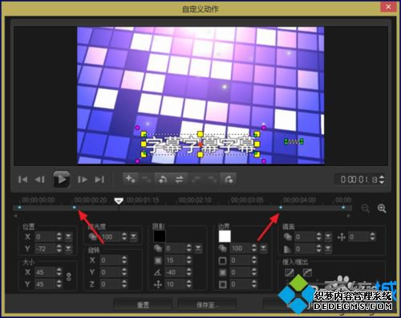This screenshot has height=318, width=401.
Task: Click the border size outline icon
Action: click(x=223, y=260)
